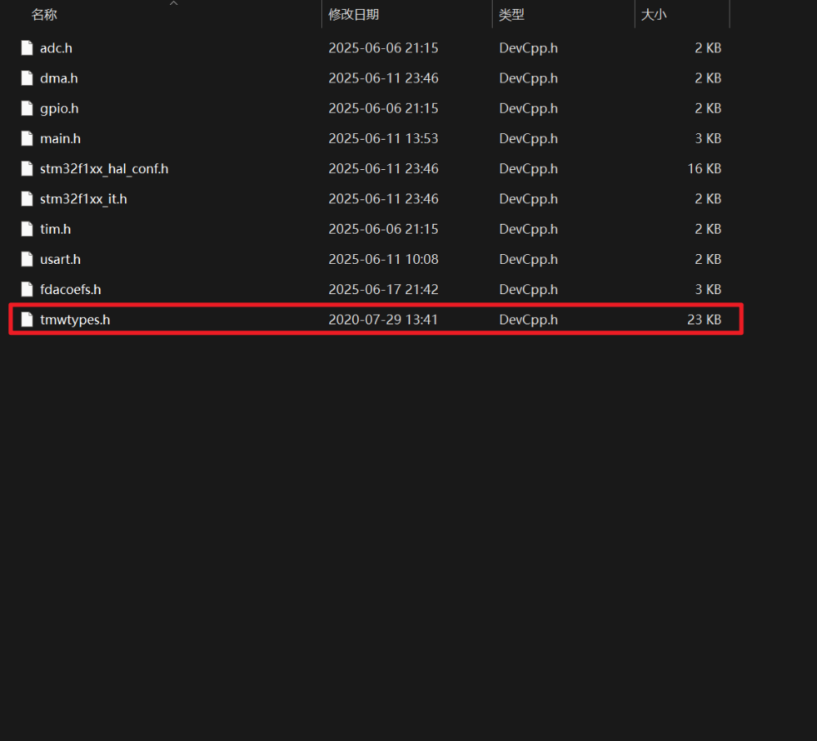Click the tim.h file icon
This screenshot has width=817, height=741.
[x=27, y=230]
